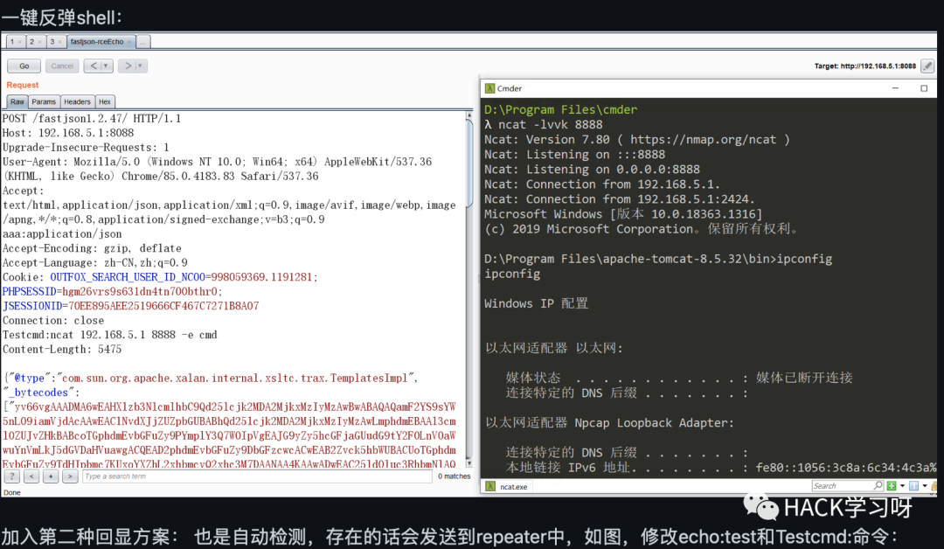Screen dimensions: 944x549
Task: Click the 'Content-Length: 5475' header line
Action: [62, 349]
